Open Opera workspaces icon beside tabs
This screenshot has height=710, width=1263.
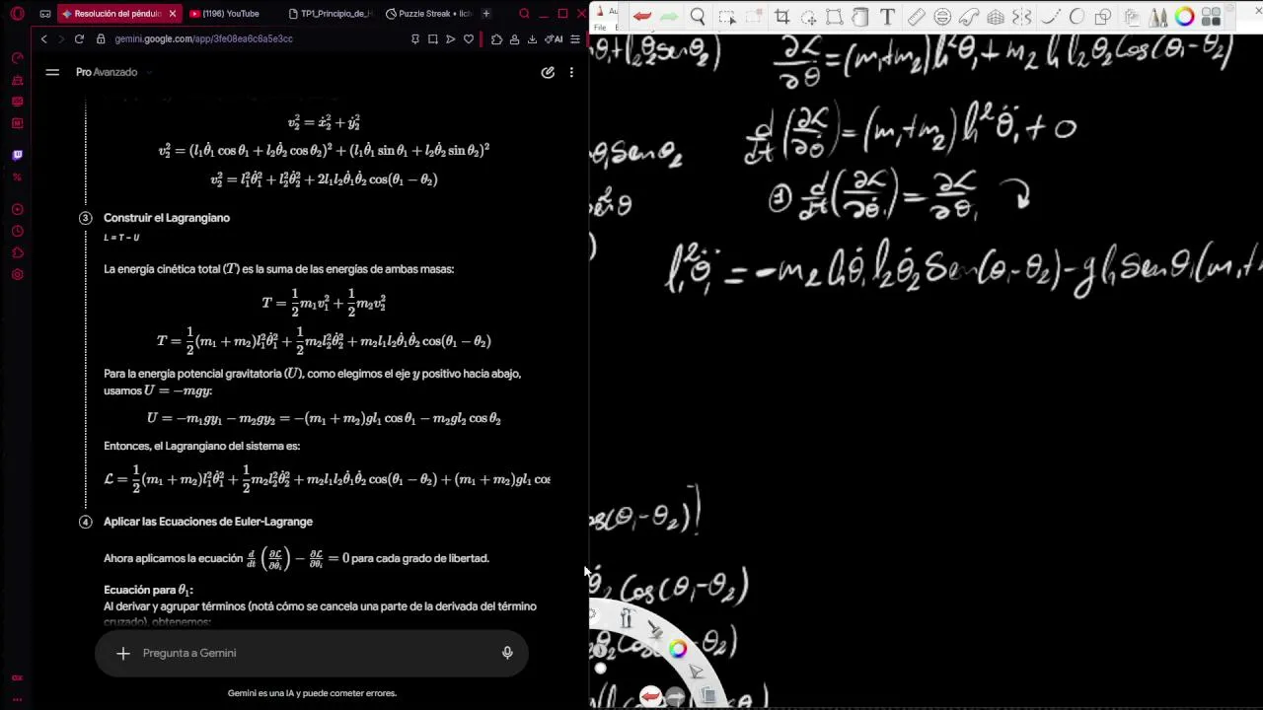coord(45,14)
